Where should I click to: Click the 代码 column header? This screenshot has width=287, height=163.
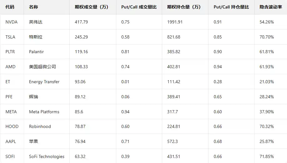[x=10, y=7]
